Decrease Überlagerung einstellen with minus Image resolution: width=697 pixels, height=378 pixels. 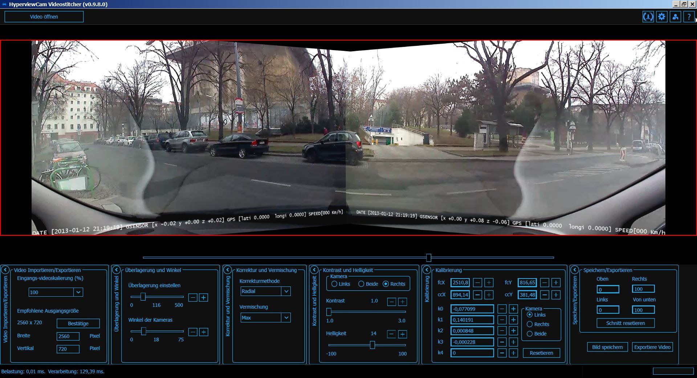click(193, 298)
